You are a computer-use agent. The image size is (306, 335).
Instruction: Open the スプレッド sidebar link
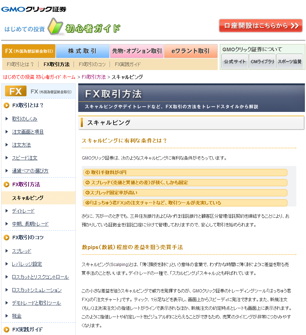click(22, 251)
